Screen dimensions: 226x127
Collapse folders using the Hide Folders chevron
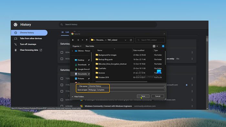point(73,97)
